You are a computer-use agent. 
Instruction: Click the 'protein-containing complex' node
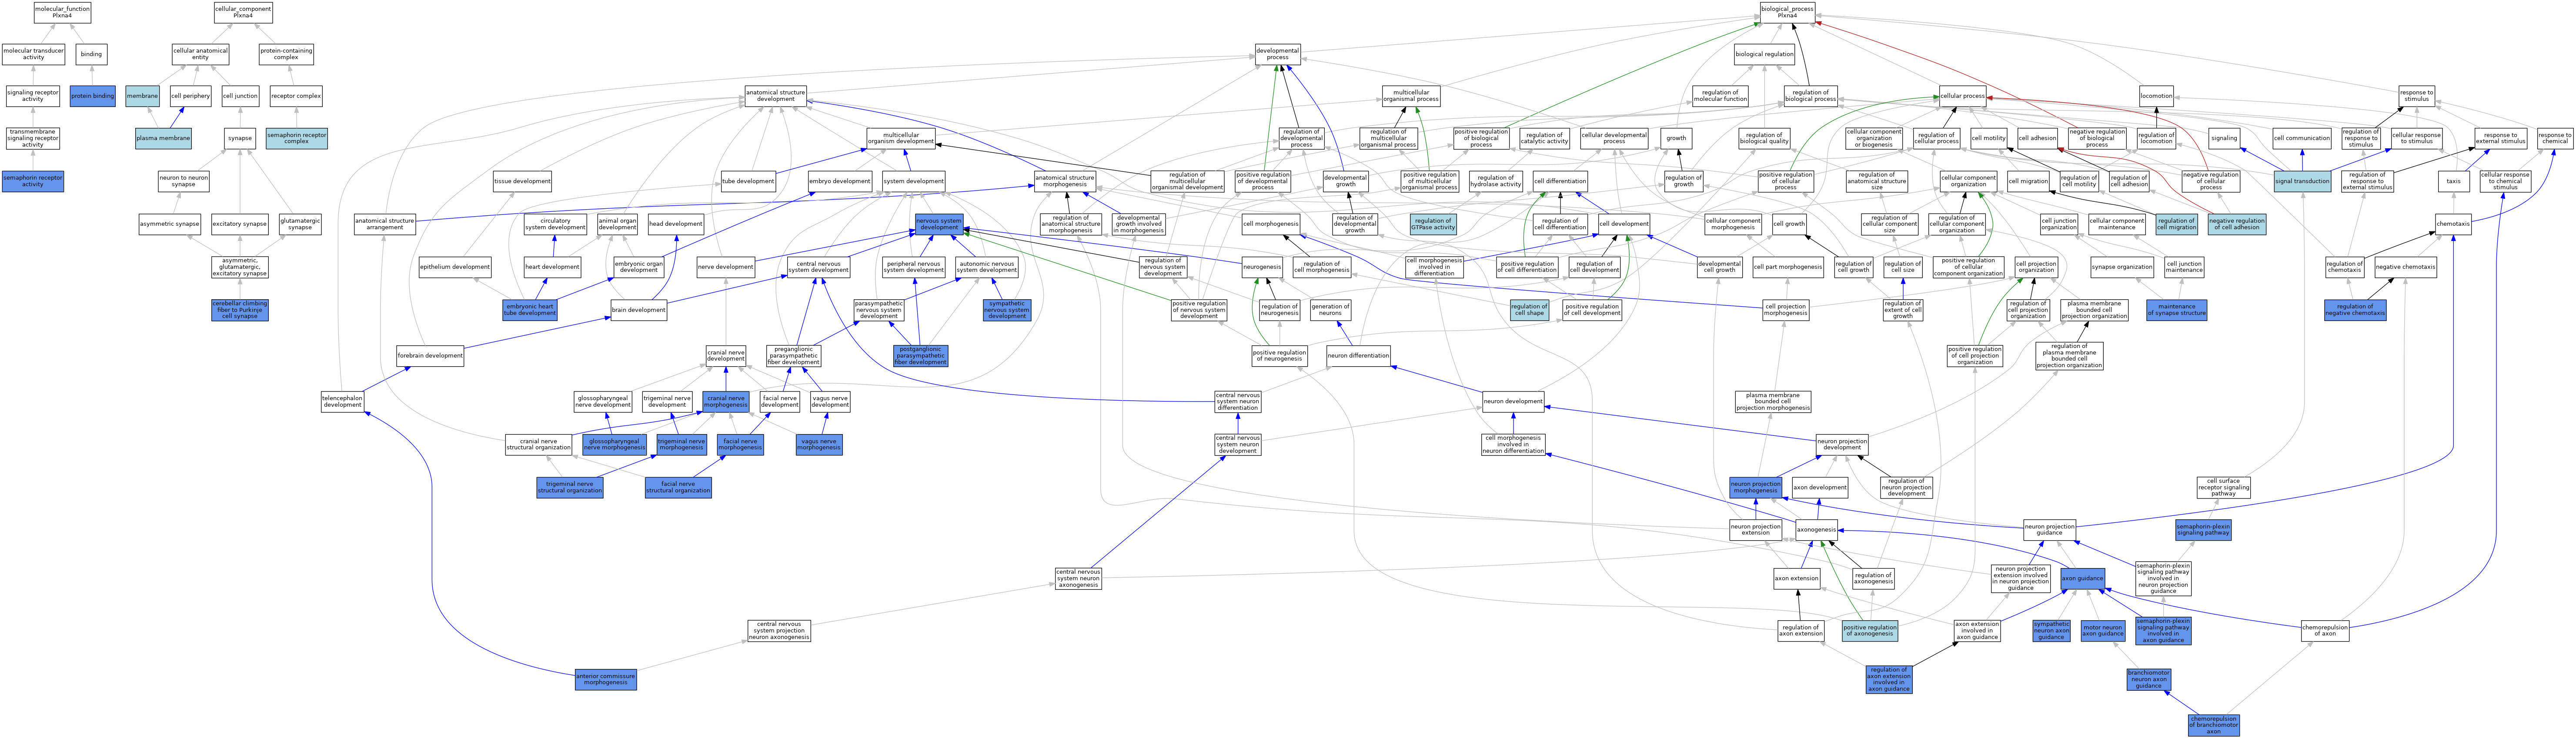tap(286, 54)
